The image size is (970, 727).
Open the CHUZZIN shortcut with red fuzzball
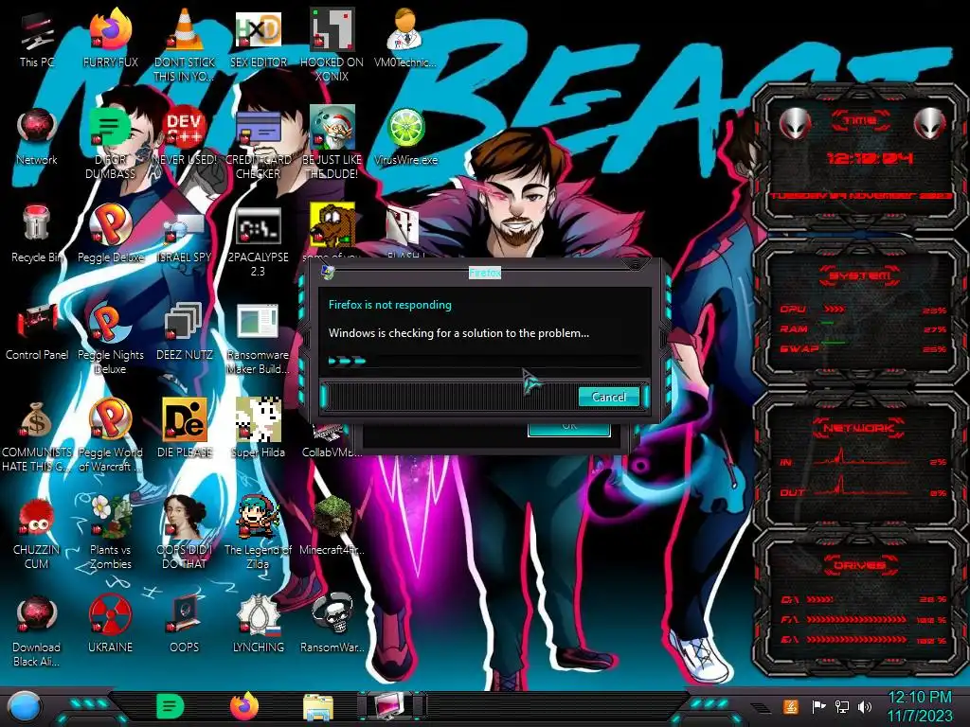37,533
